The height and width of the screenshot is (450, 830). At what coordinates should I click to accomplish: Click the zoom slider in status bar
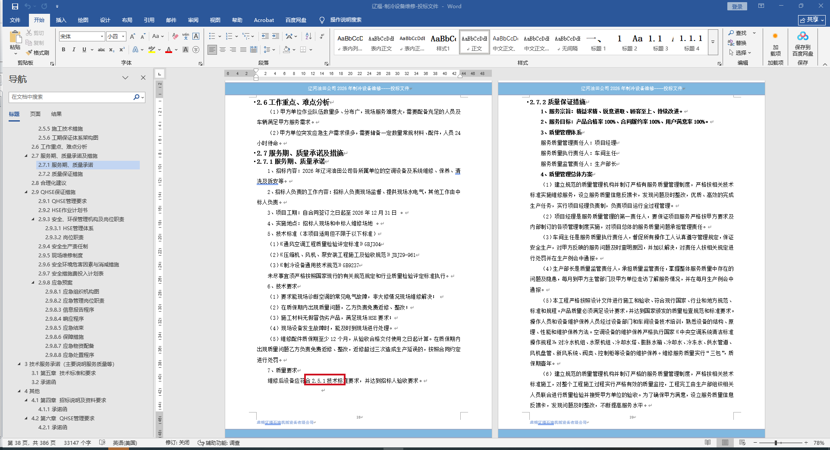tap(776, 443)
